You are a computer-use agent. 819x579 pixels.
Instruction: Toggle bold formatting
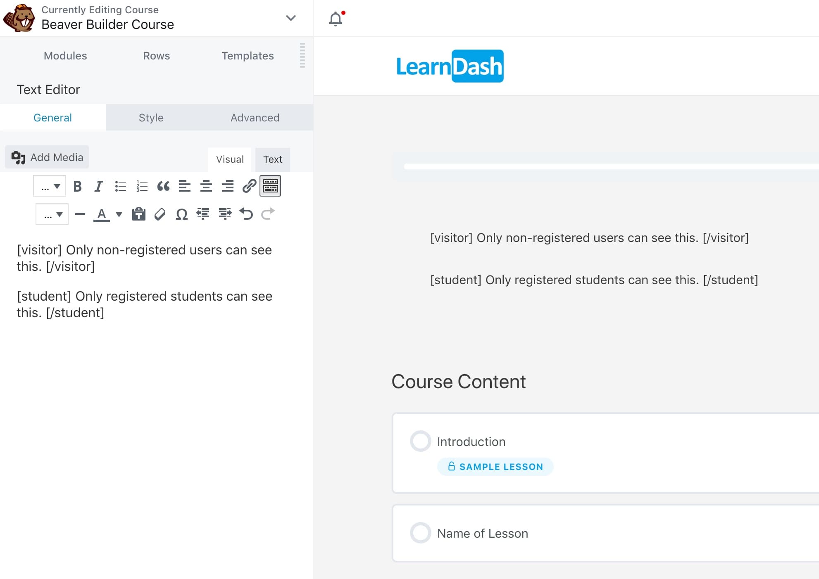77,186
